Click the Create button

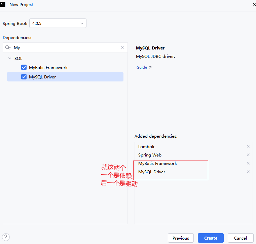(211, 238)
